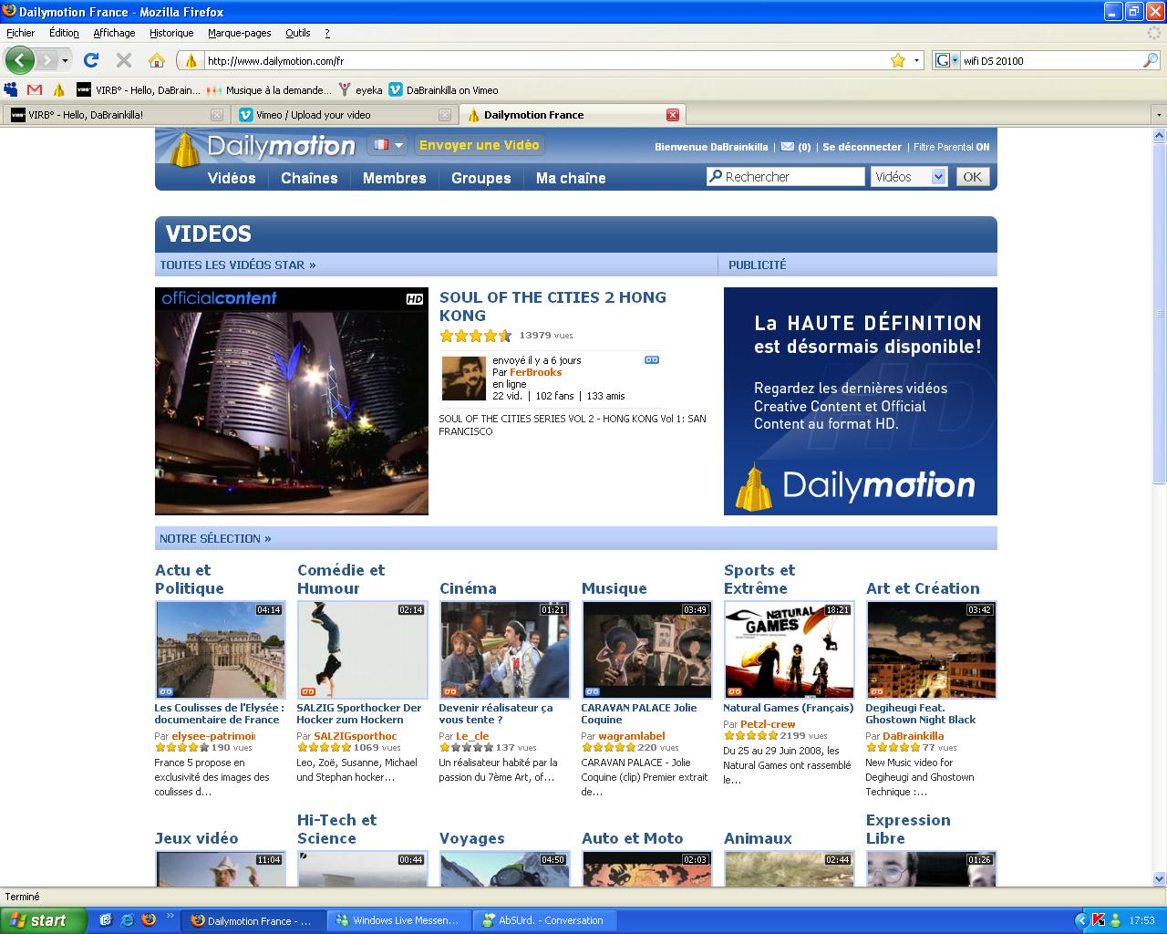1167x934 pixels.
Task: Click Firefox icon in quick launch
Action: 149,919
